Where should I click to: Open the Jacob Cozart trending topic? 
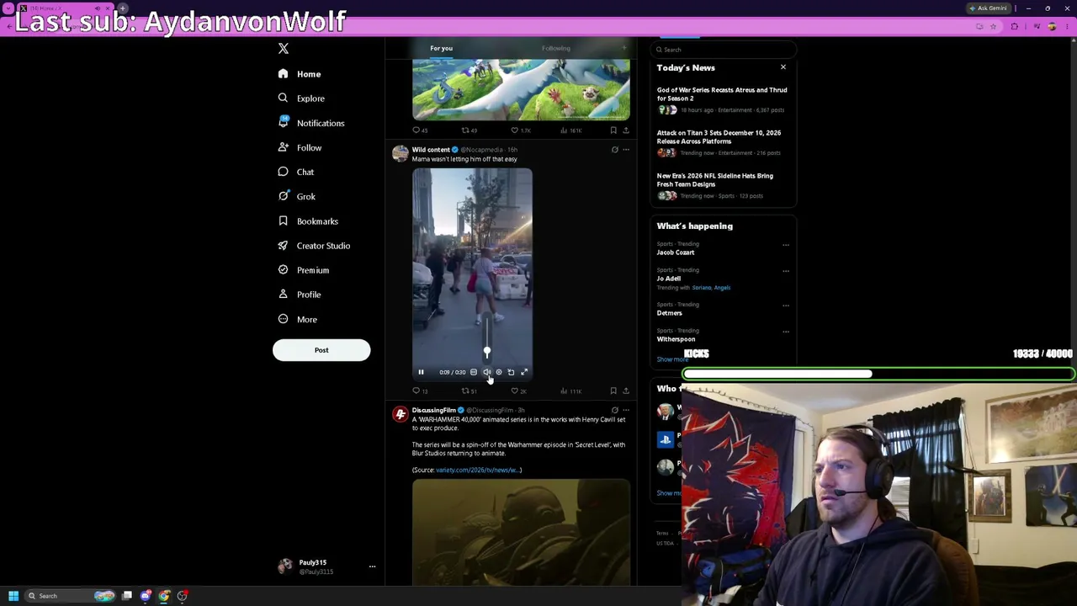coord(676,252)
